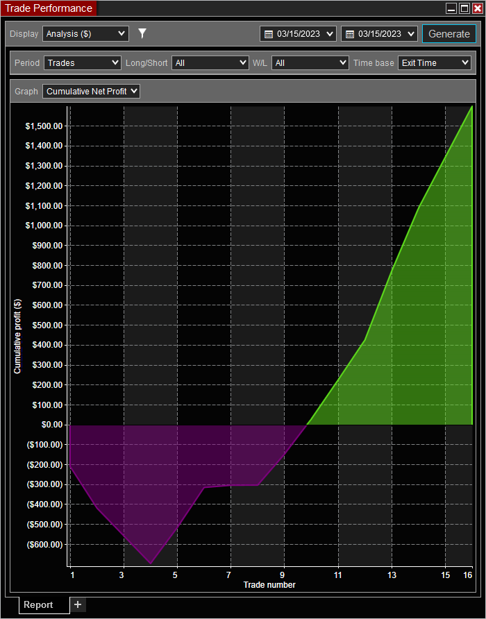Click the Cumulative profit ($) axis title
486x619 pixels.
coord(17,337)
